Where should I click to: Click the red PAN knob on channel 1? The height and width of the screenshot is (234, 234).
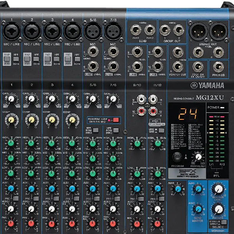(x=11, y=223)
